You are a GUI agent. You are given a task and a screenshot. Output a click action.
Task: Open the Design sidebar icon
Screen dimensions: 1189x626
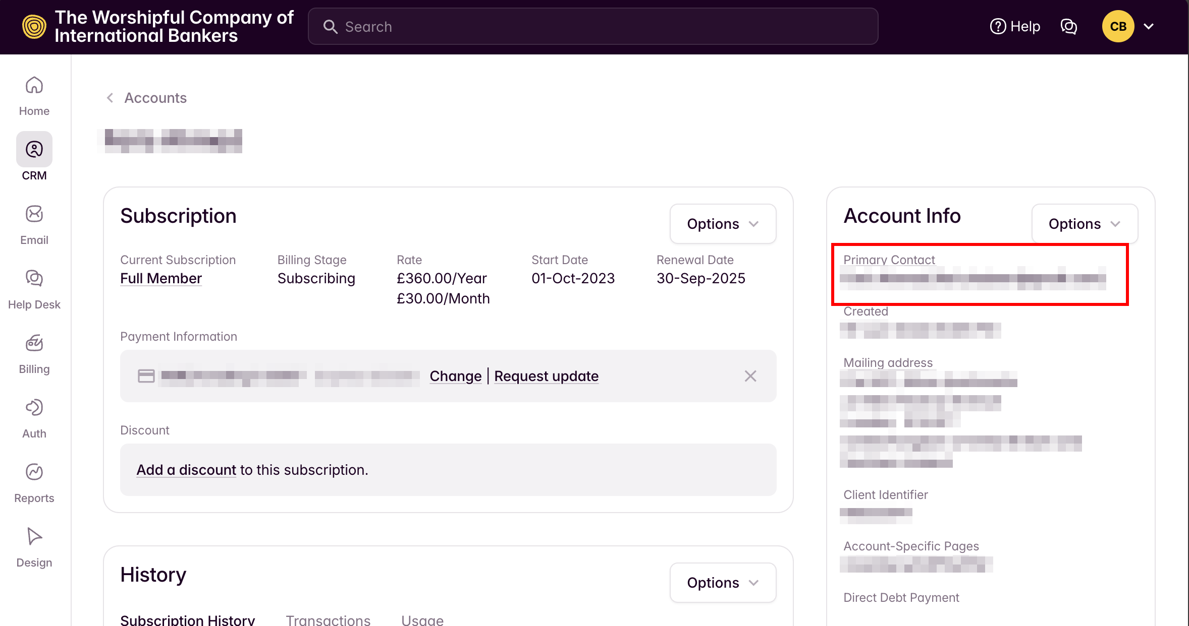click(x=34, y=537)
